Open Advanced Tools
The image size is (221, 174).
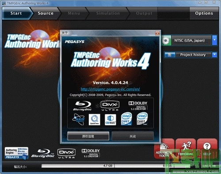tap(164, 148)
